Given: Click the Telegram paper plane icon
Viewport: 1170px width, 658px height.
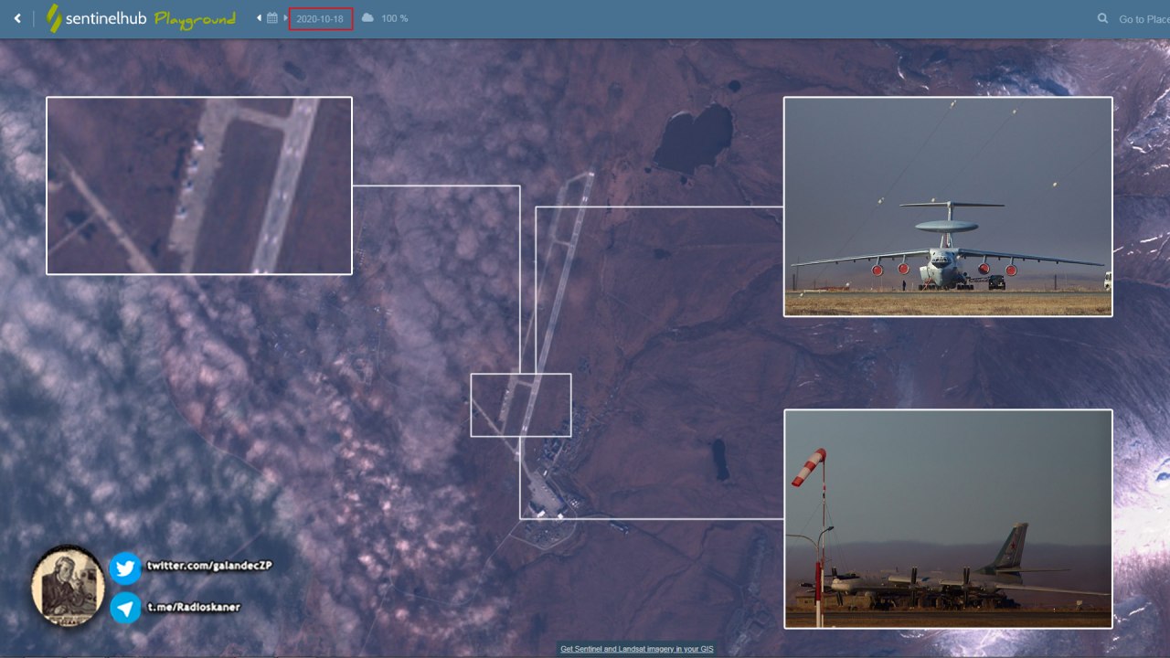Looking at the screenshot, I should 125,608.
